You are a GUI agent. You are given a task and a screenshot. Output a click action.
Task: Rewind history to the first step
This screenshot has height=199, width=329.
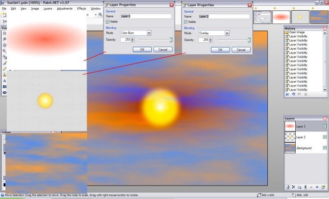pos(287,94)
